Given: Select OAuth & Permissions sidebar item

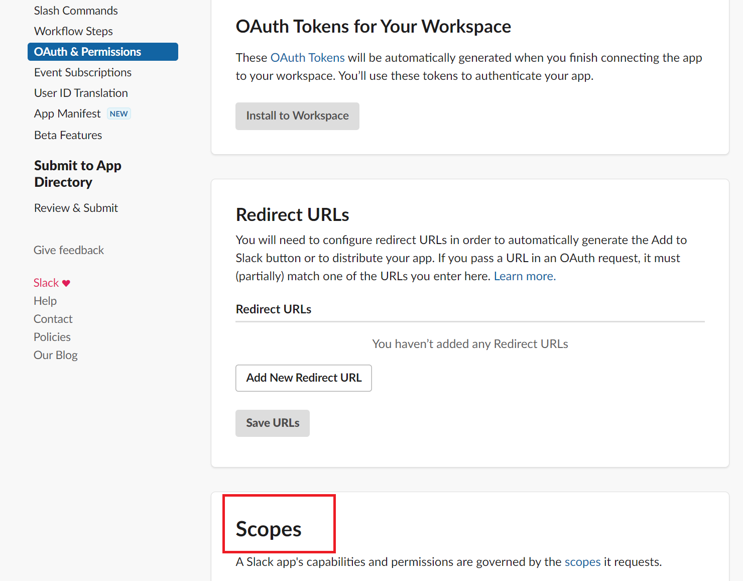Looking at the screenshot, I should tap(103, 52).
